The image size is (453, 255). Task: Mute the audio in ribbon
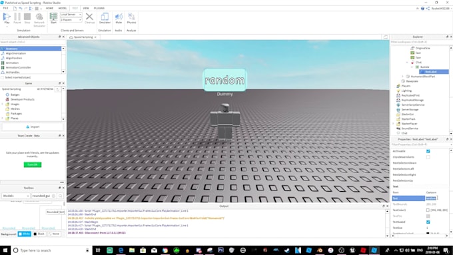pos(119,18)
